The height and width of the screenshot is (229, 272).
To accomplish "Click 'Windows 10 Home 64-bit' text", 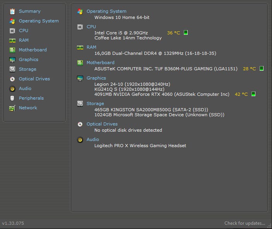I will pos(122,17).
